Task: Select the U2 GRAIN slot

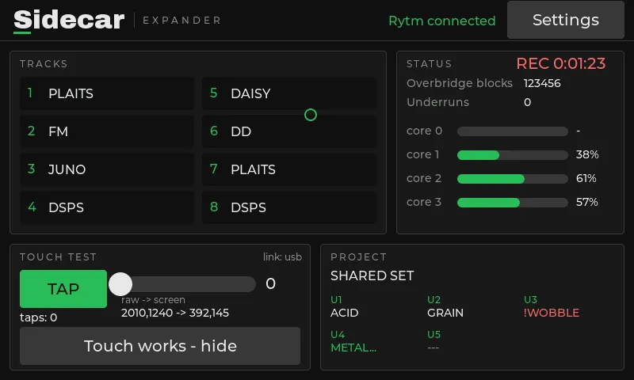Action: (445, 306)
